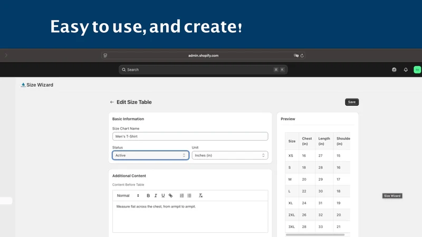Open the Size Wizard app header
The height and width of the screenshot is (237, 422).
(x=37, y=85)
